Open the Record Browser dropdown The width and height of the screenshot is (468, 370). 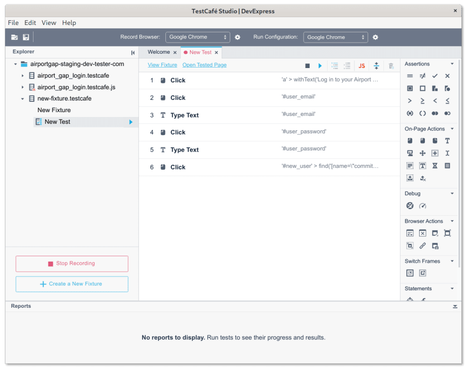tap(198, 37)
